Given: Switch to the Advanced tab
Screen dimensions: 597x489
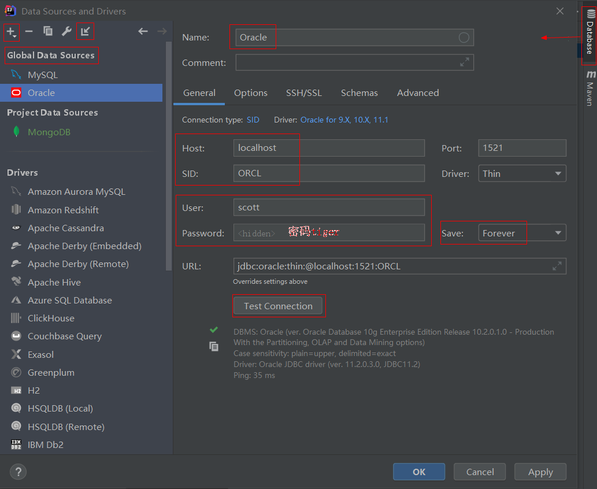Looking at the screenshot, I should click(x=418, y=93).
